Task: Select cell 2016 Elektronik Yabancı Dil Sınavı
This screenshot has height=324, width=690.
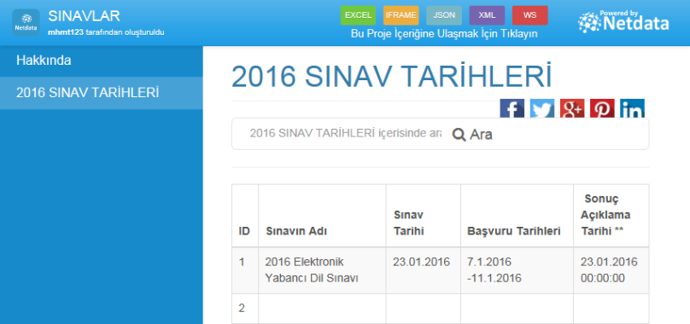Action: 322,270
